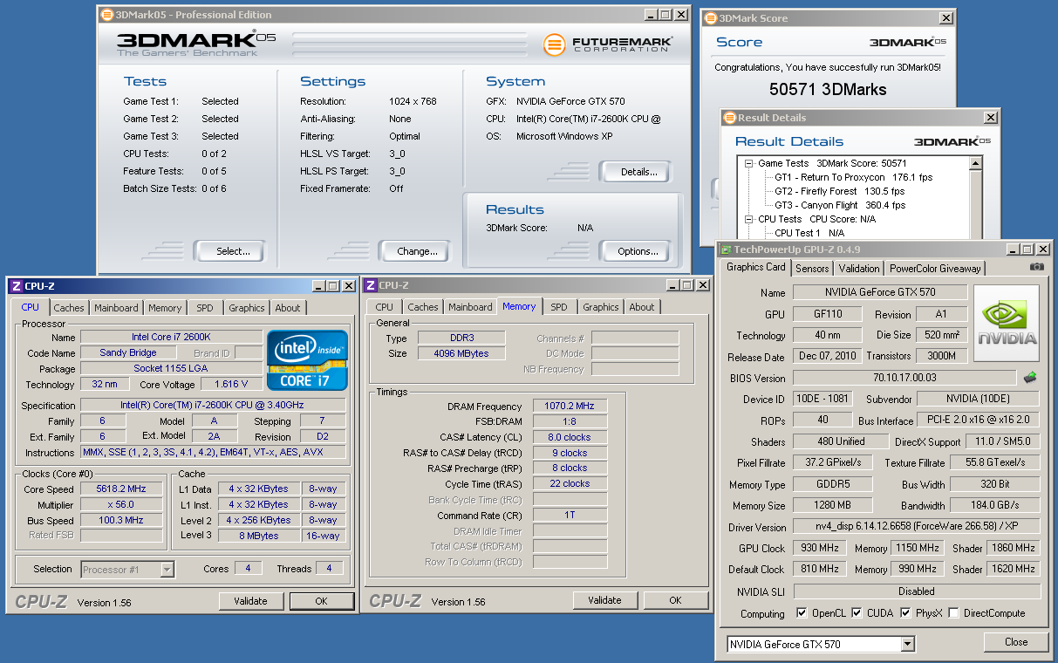Click the GPU-Z title bar icon
This screenshot has width=1058, height=663.
coord(726,249)
